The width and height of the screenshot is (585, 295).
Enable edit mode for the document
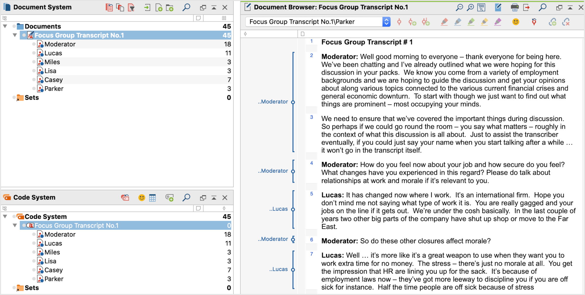click(498, 7)
